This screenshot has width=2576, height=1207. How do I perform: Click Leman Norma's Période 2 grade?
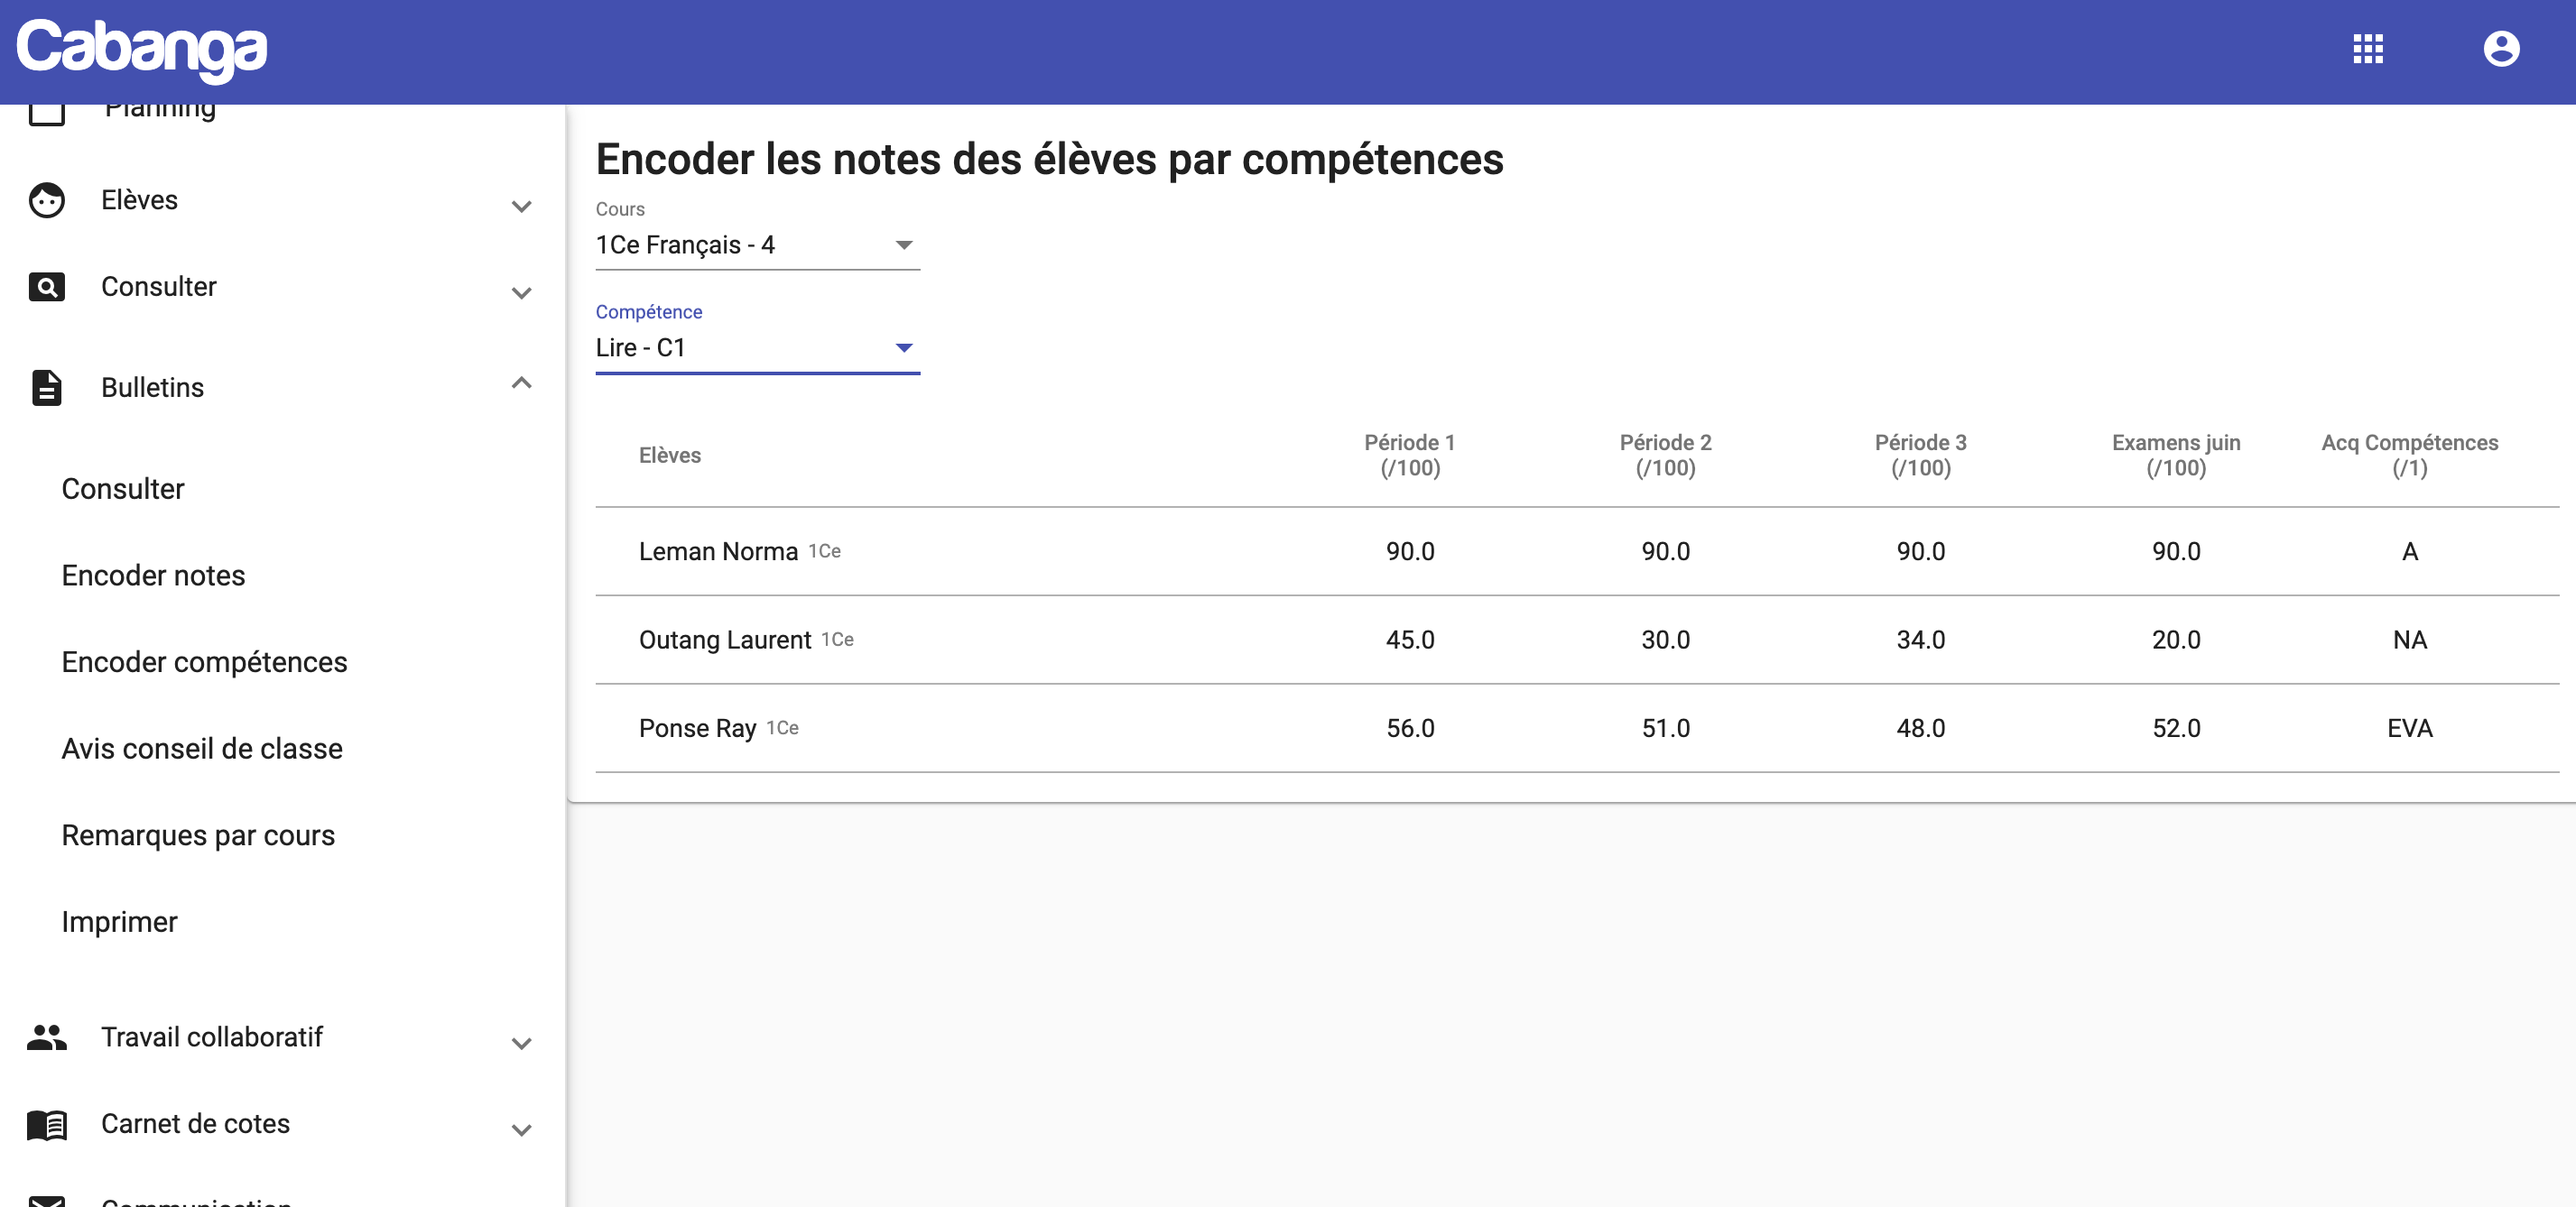point(1665,551)
